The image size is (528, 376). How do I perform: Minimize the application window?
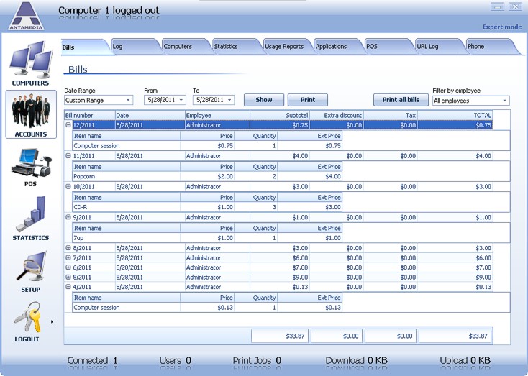[x=497, y=6]
